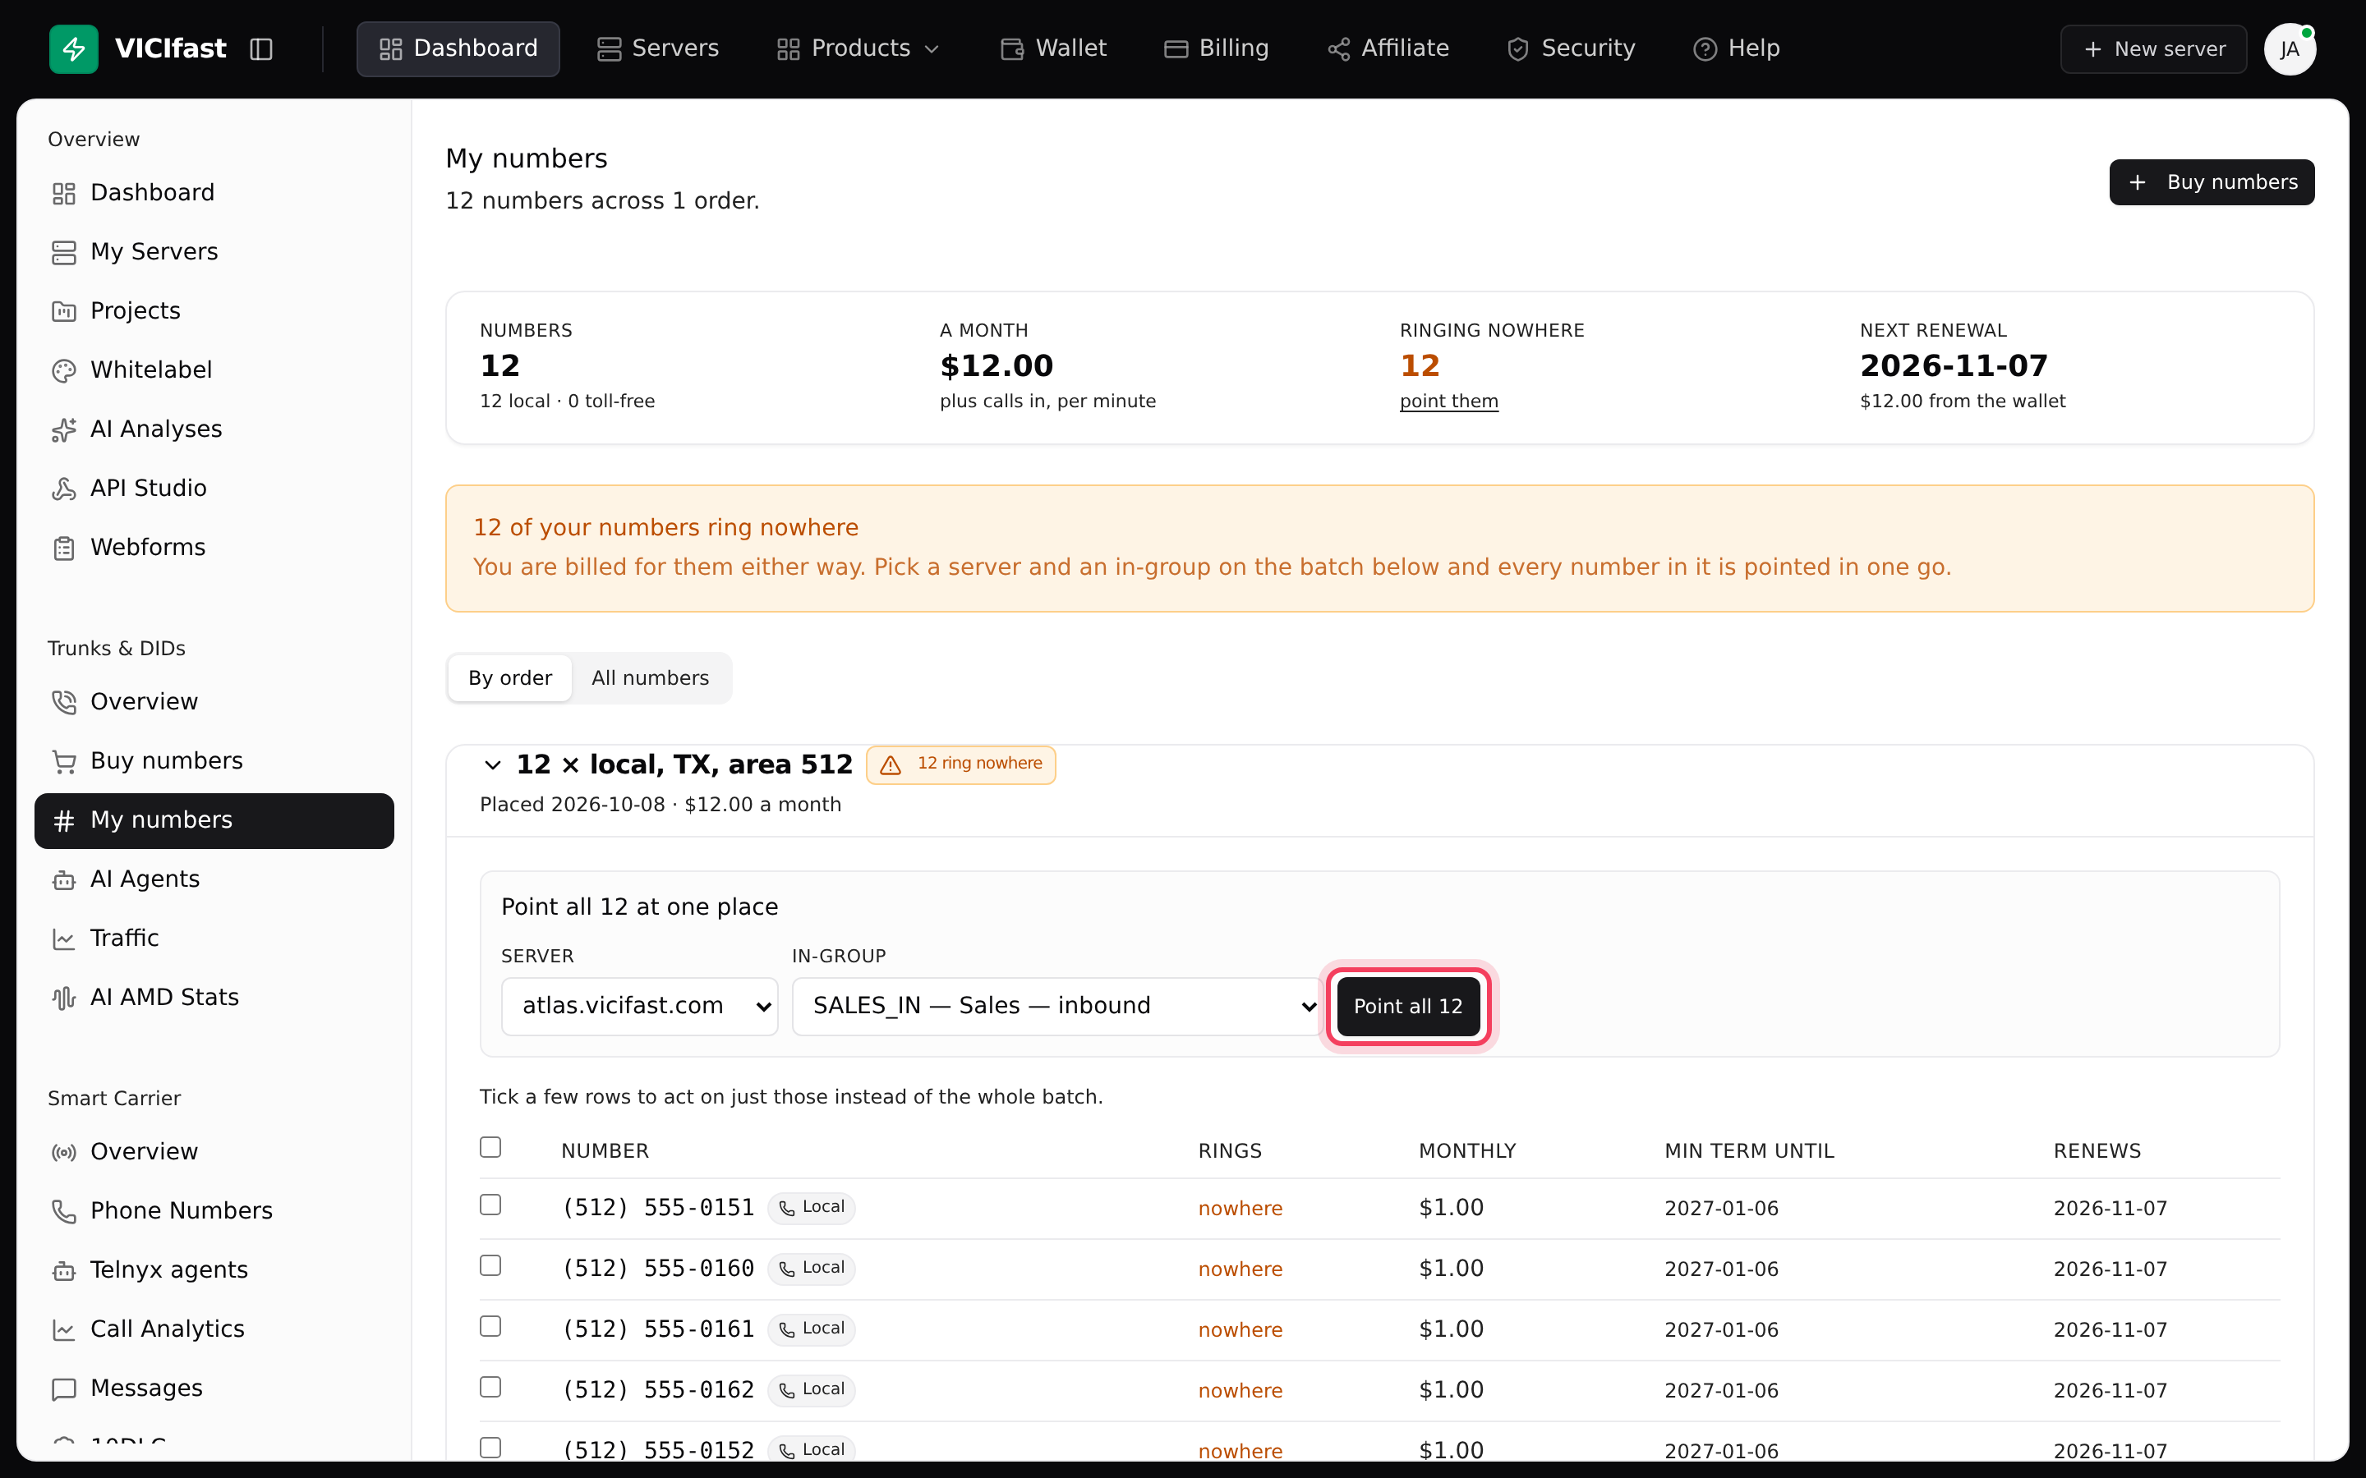Open Traffic chart icon
The height and width of the screenshot is (1478, 2366).
(63, 939)
